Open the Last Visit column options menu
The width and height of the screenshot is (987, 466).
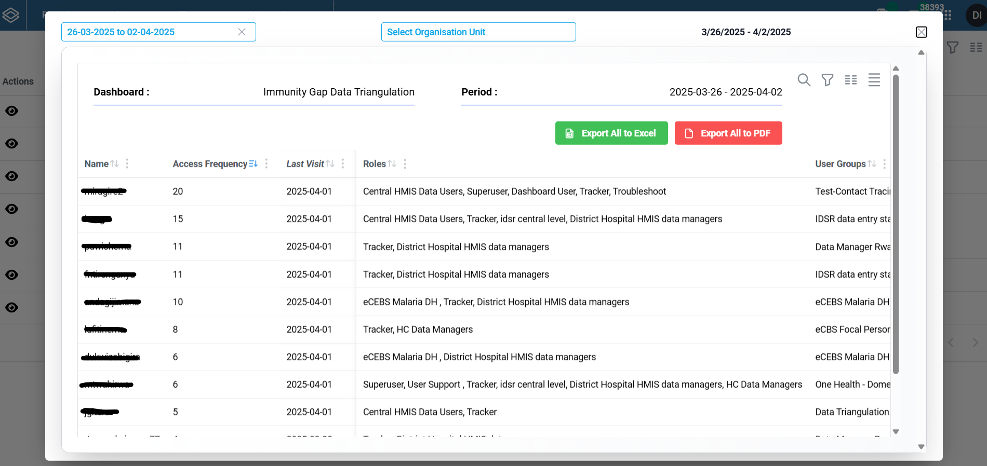coord(343,164)
